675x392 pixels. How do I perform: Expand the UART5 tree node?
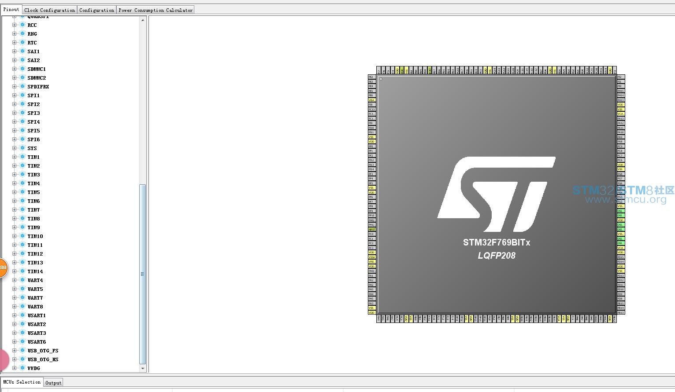(x=14, y=289)
